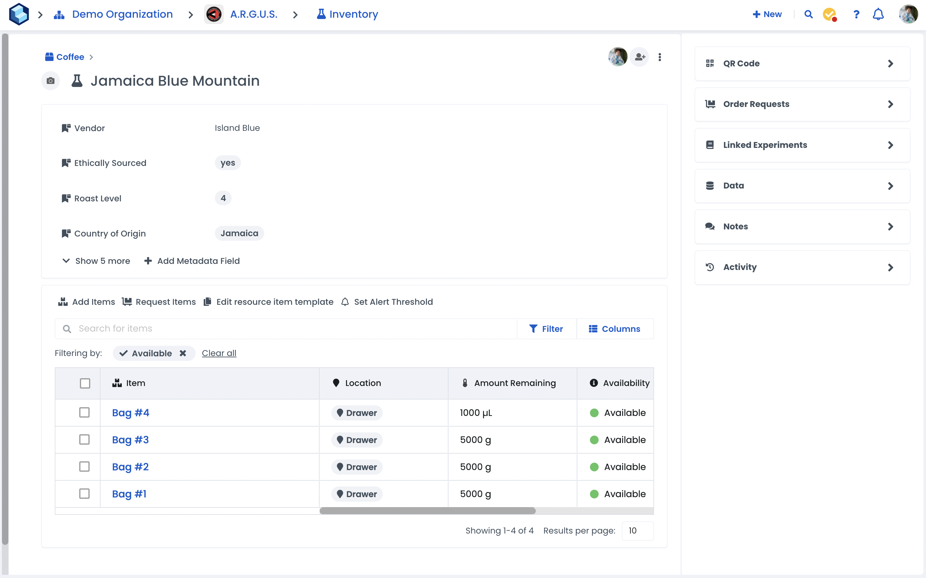Open the help question mark icon
Viewport: 926px width, 578px height.
tap(856, 14)
